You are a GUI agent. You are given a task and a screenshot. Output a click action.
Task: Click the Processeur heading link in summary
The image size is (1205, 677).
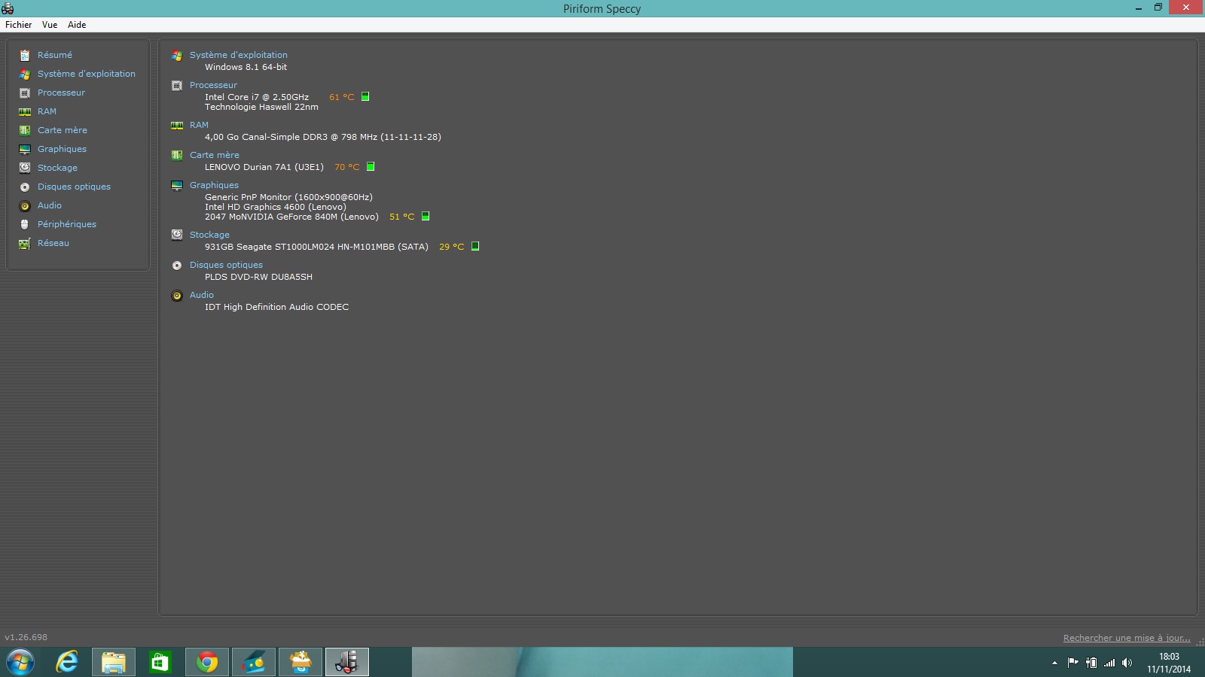(x=213, y=85)
